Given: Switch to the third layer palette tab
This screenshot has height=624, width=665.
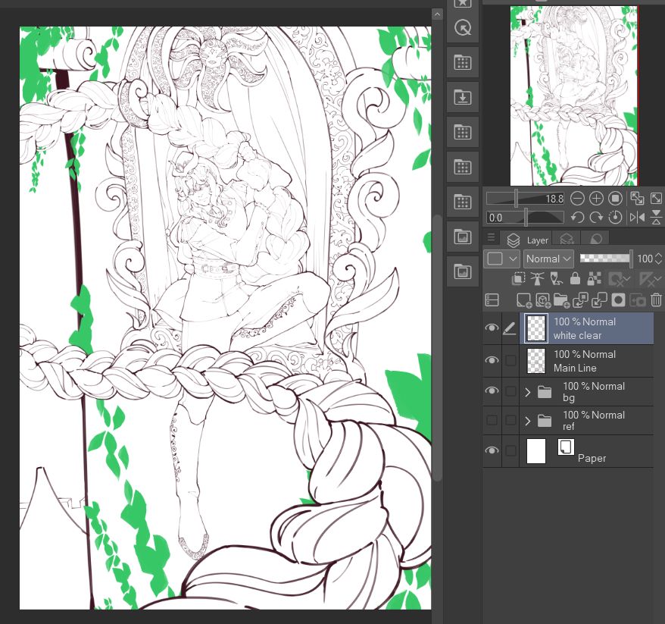Looking at the screenshot, I should (x=596, y=240).
